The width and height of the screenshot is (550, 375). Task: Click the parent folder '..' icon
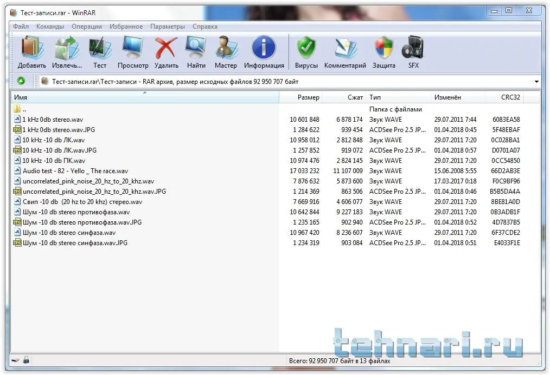(17, 109)
